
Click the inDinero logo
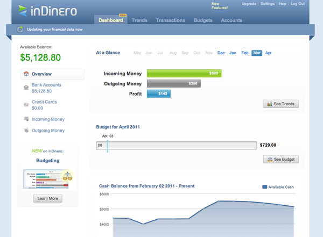(x=47, y=11)
